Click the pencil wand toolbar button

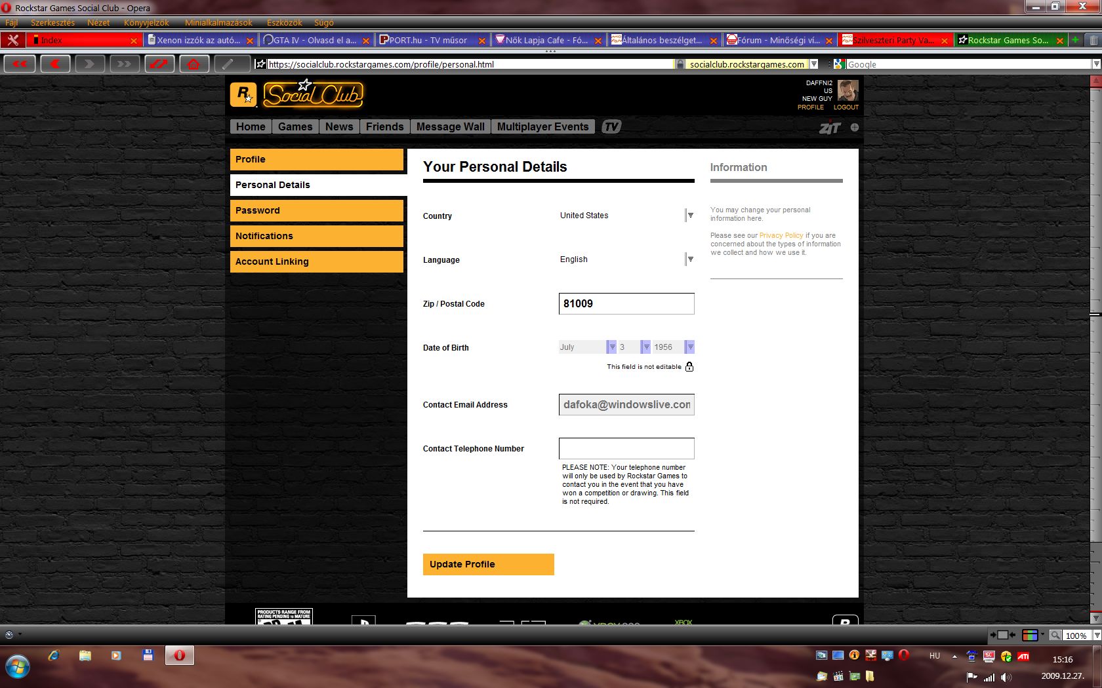(229, 64)
